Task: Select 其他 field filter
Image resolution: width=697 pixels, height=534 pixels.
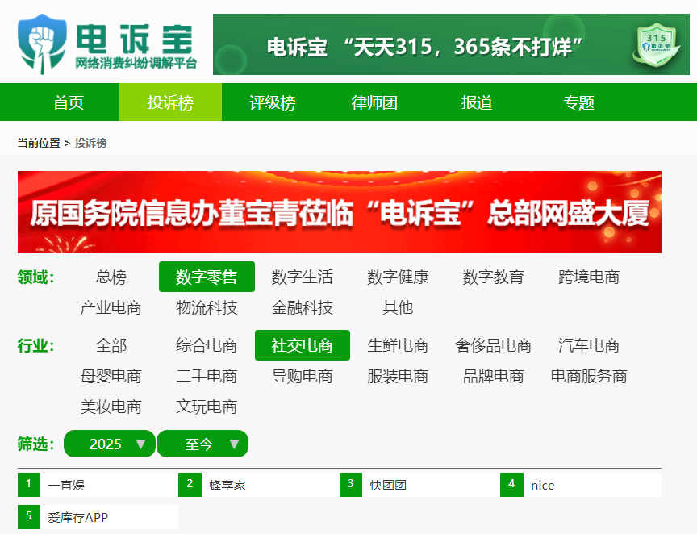Action: tap(398, 307)
